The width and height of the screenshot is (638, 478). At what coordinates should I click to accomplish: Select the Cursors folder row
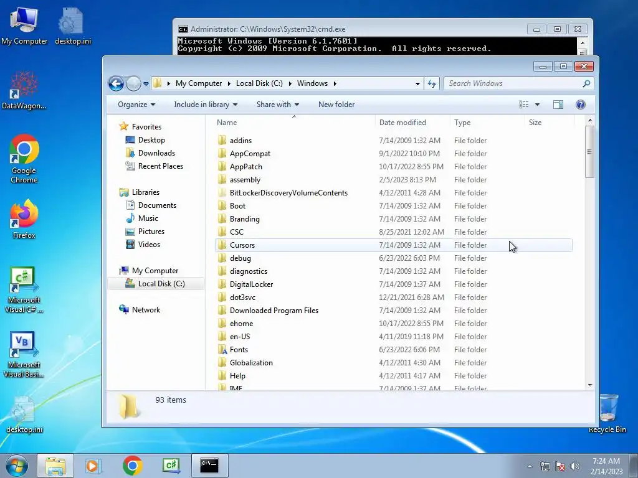(x=394, y=245)
